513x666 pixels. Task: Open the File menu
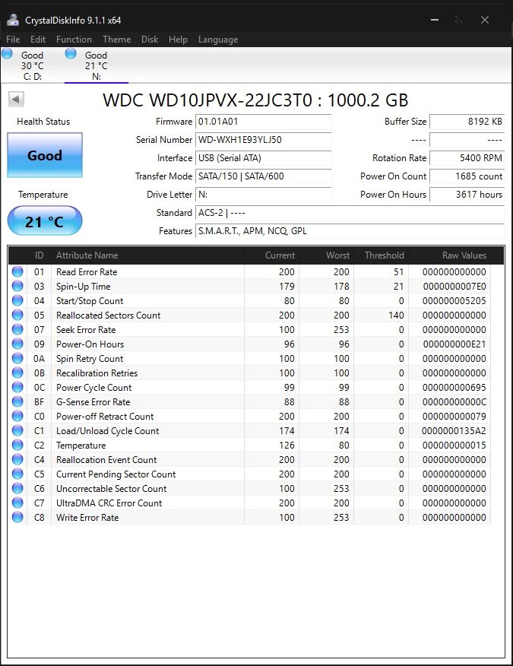13,40
